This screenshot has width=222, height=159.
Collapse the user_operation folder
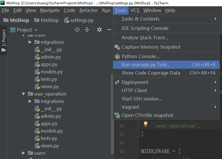(x=23, y=94)
